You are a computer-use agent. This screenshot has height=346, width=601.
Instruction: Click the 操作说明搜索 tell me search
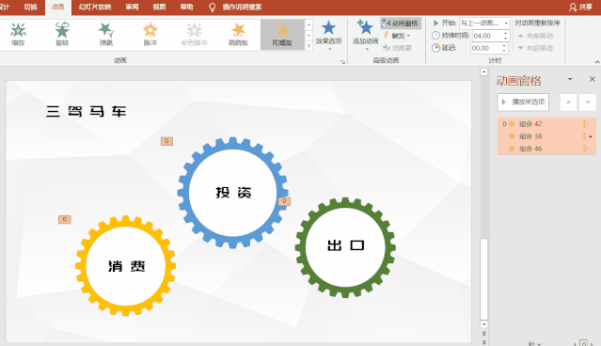pyautogui.click(x=242, y=7)
